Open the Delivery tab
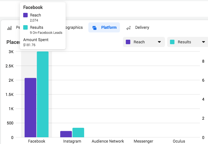Image resolution: width=208 pixels, height=144 pixels. [142, 27]
